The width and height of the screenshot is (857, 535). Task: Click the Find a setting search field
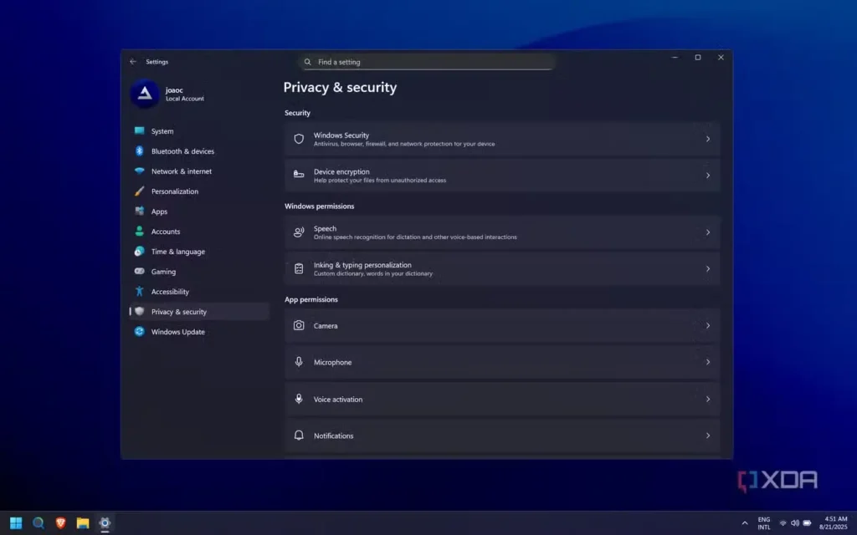pos(427,62)
